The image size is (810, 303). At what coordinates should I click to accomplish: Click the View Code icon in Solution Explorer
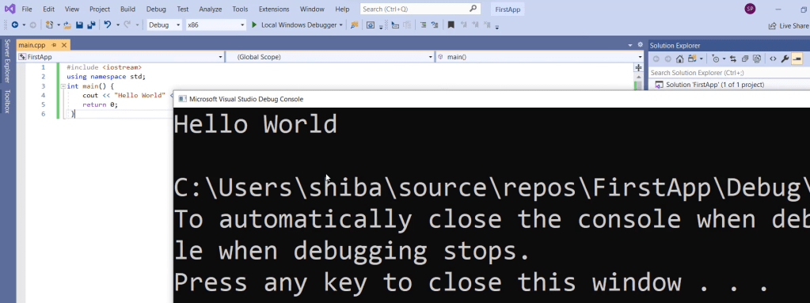click(x=773, y=59)
